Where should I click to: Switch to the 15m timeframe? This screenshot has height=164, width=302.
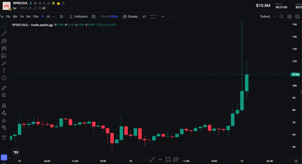[36, 16]
